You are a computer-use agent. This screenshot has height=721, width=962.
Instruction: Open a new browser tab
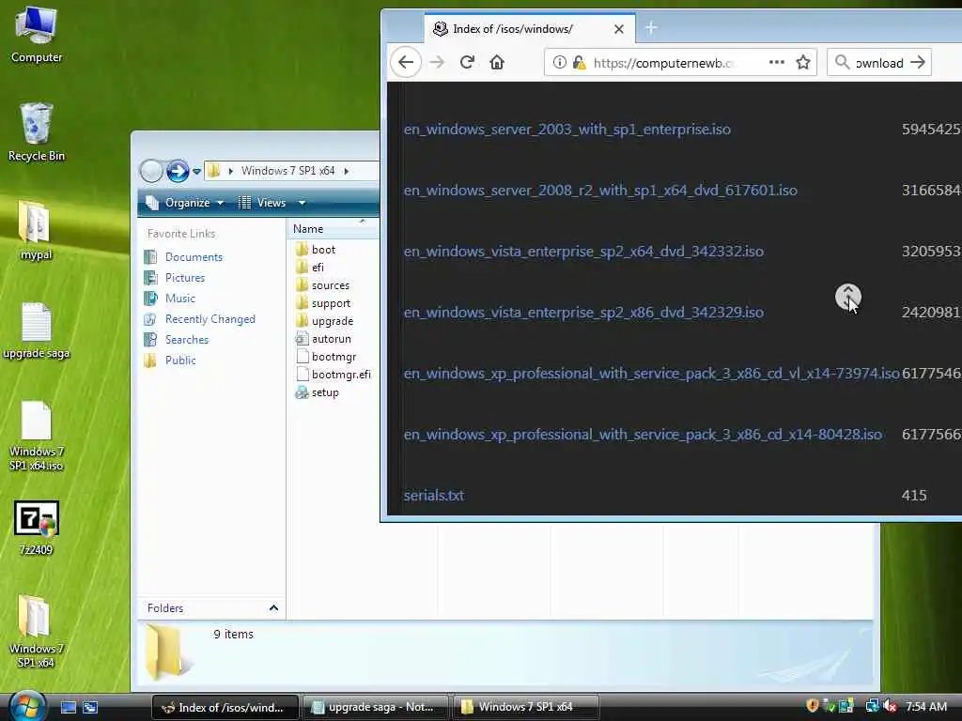click(x=651, y=28)
